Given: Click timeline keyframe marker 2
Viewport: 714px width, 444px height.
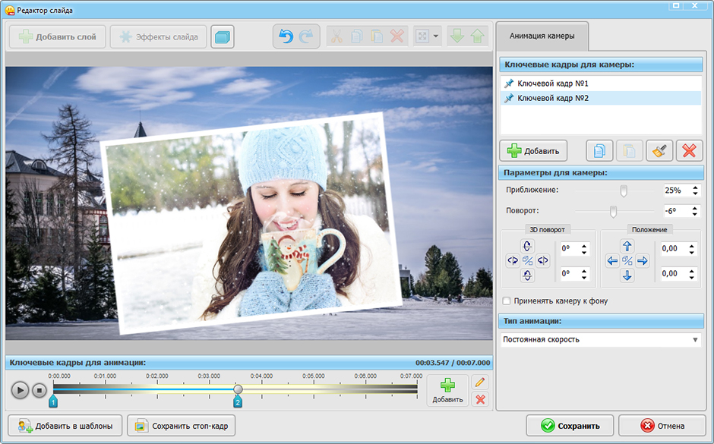Looking at the screenshot, I should tap(237, 401).
